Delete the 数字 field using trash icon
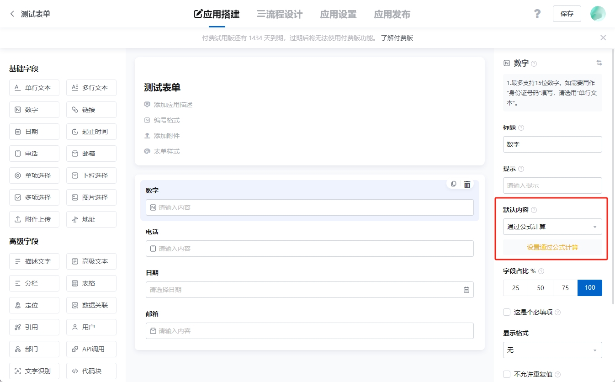Viewport: 615px width, 382px height. click(467, 184)
